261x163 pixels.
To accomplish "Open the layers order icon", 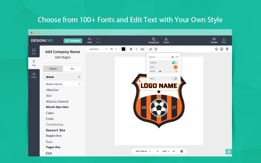I will (216, 49).
